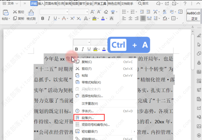Open the font size dropdown in ribbon
Screen dimensions: 202x140
pos(87,12)
